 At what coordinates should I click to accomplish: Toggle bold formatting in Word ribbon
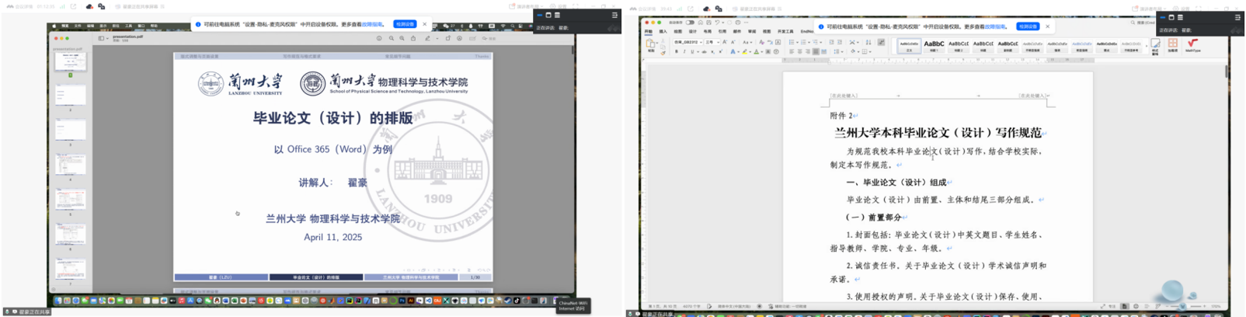[x=677, y=52]
